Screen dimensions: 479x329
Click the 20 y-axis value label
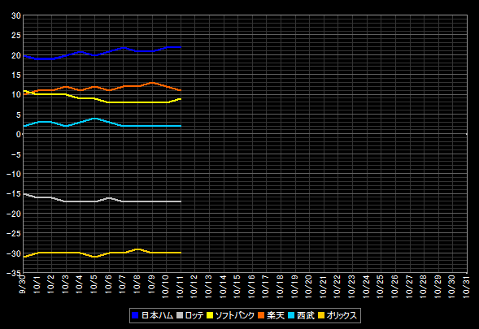click(16, 55)
